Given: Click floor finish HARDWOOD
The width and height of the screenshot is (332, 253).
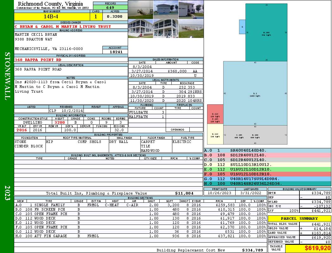Looking at the screenshot, I should [150, 151].
